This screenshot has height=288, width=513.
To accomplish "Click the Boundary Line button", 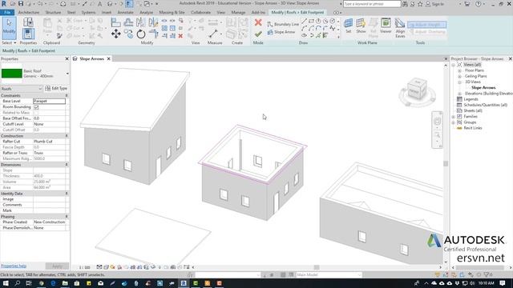I will [283, 24].
